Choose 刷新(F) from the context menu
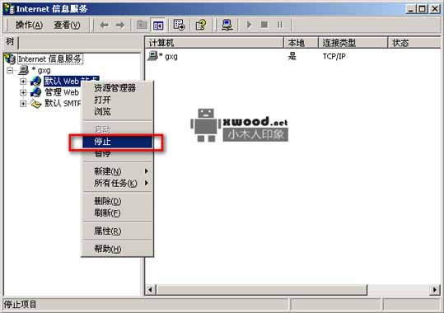The height and width of the screenshot is (313, 444). click(117, 213)
